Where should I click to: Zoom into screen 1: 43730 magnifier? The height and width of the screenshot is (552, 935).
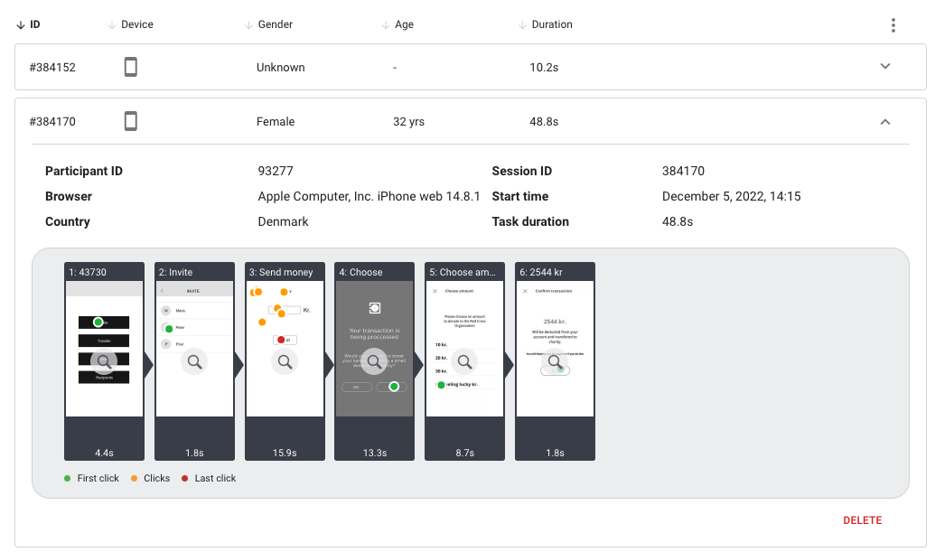click(104, 361)
